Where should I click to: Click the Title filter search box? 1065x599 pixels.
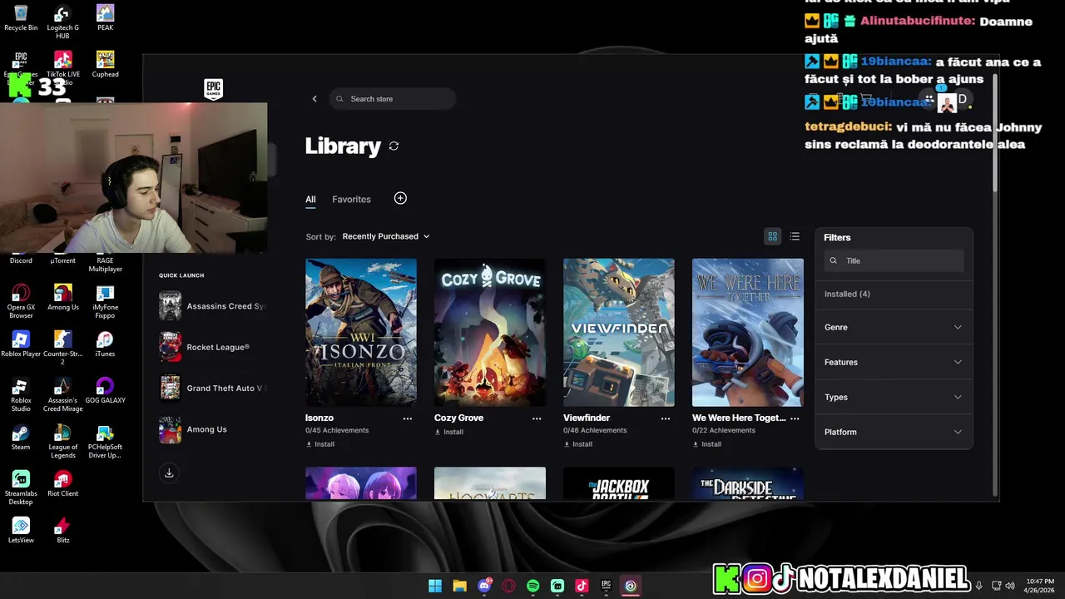894,260
